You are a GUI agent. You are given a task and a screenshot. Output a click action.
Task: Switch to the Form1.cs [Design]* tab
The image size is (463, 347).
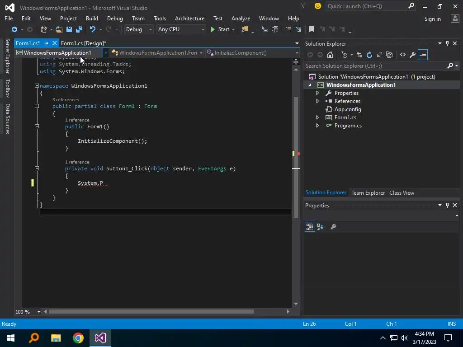pos(84,43)
